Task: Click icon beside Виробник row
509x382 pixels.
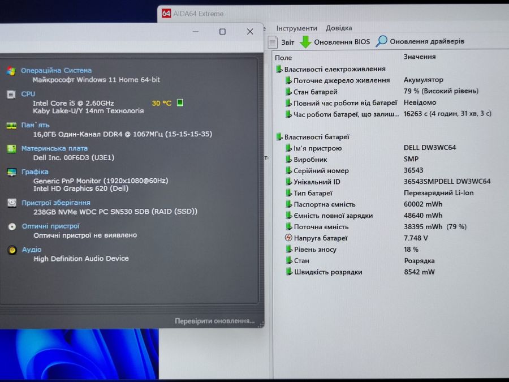Action: [x=288, y=159]
